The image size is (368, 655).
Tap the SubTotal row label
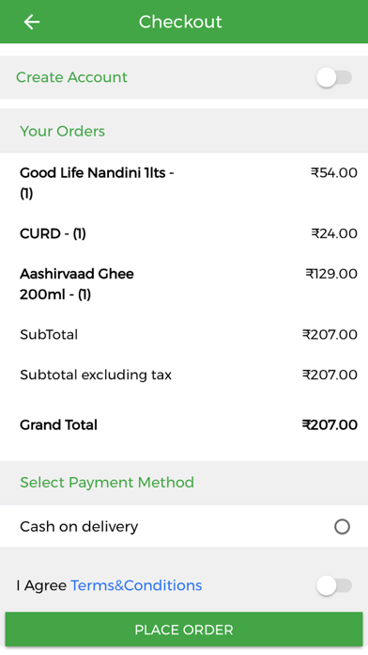click(49, 335)
